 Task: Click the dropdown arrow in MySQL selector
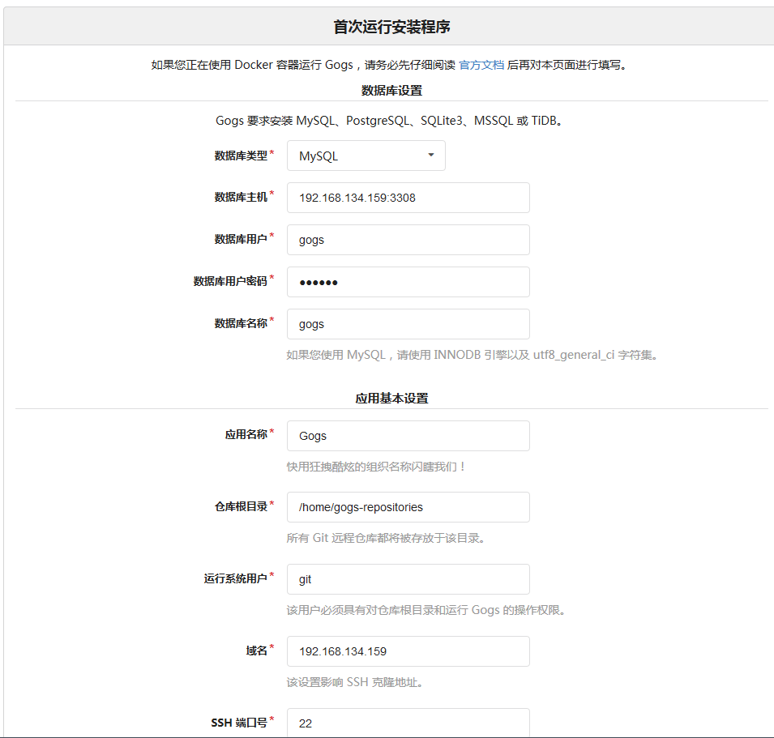point(431,156)
